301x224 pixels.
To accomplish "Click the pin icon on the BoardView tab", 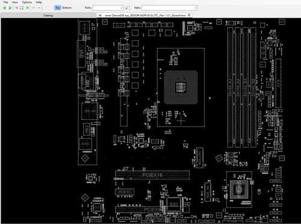I will [100, 15].
